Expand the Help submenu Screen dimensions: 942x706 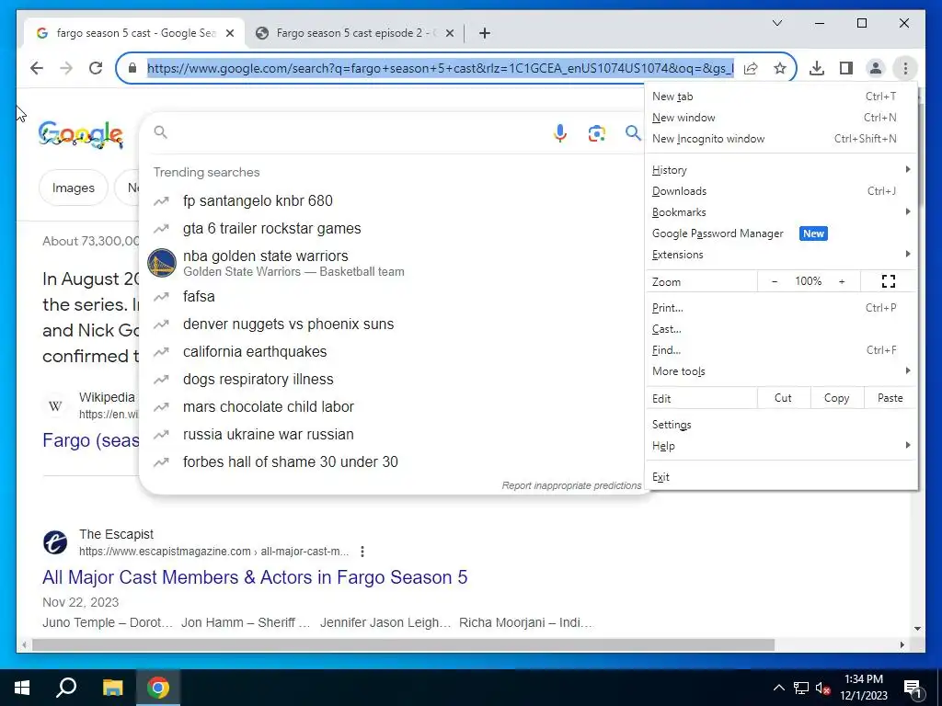click(x=781, y=446)
